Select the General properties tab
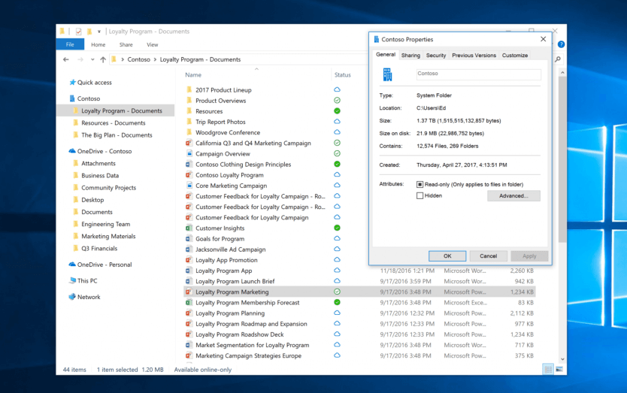This screenshot has height=393, width=627. tap(386, 55)
